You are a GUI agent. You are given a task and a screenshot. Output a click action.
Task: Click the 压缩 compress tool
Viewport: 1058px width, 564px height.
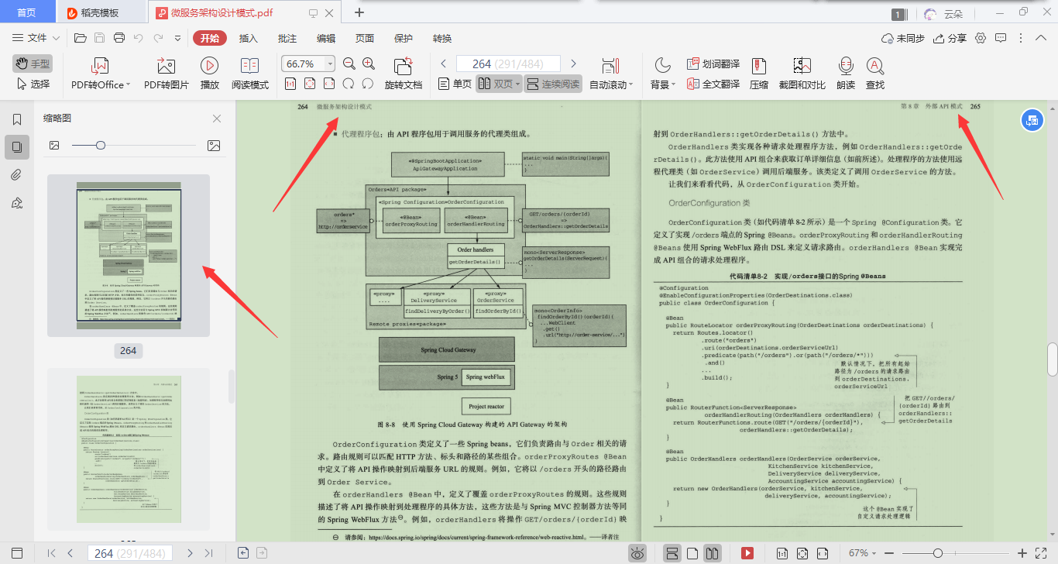coord(759,74)
